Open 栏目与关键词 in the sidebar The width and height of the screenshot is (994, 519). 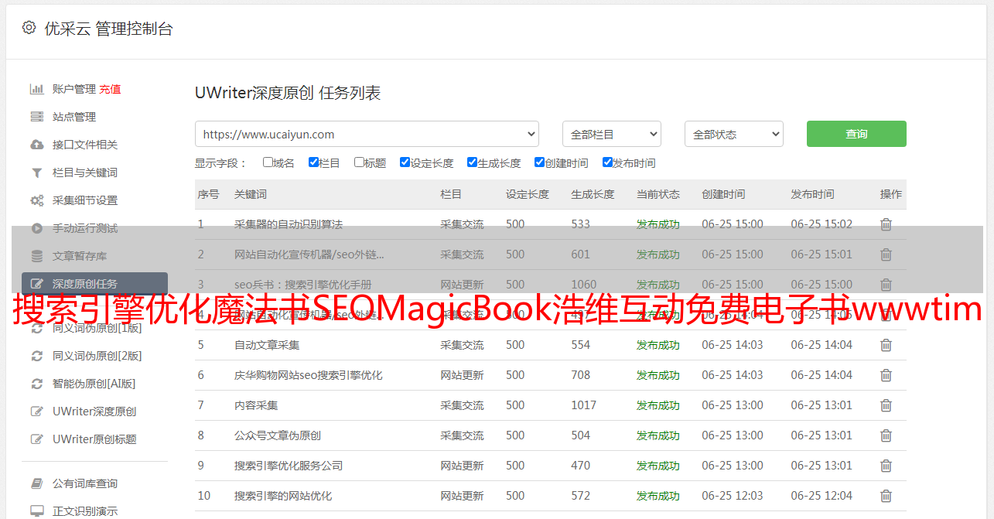point(85,172)
